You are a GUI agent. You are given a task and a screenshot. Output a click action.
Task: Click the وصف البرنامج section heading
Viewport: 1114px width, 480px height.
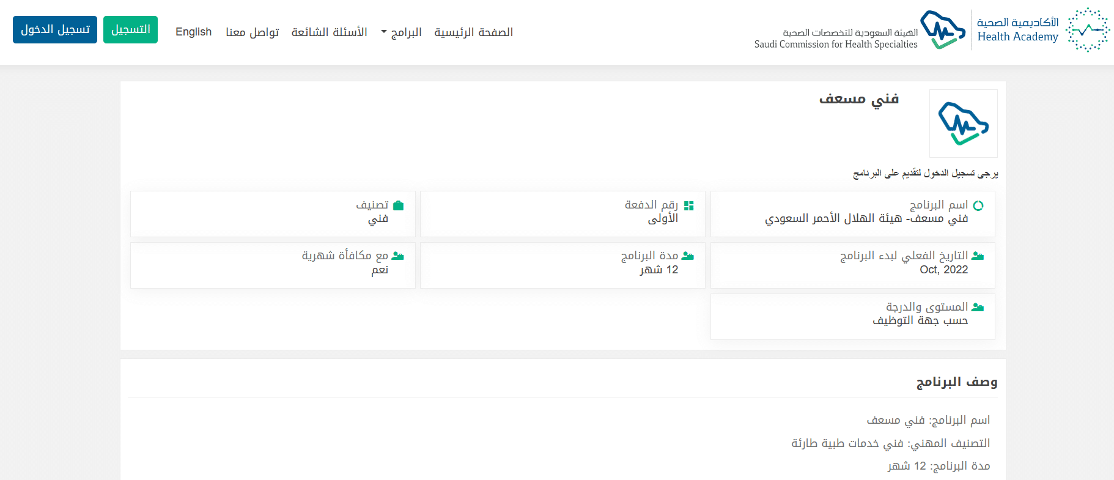point(957,382)
